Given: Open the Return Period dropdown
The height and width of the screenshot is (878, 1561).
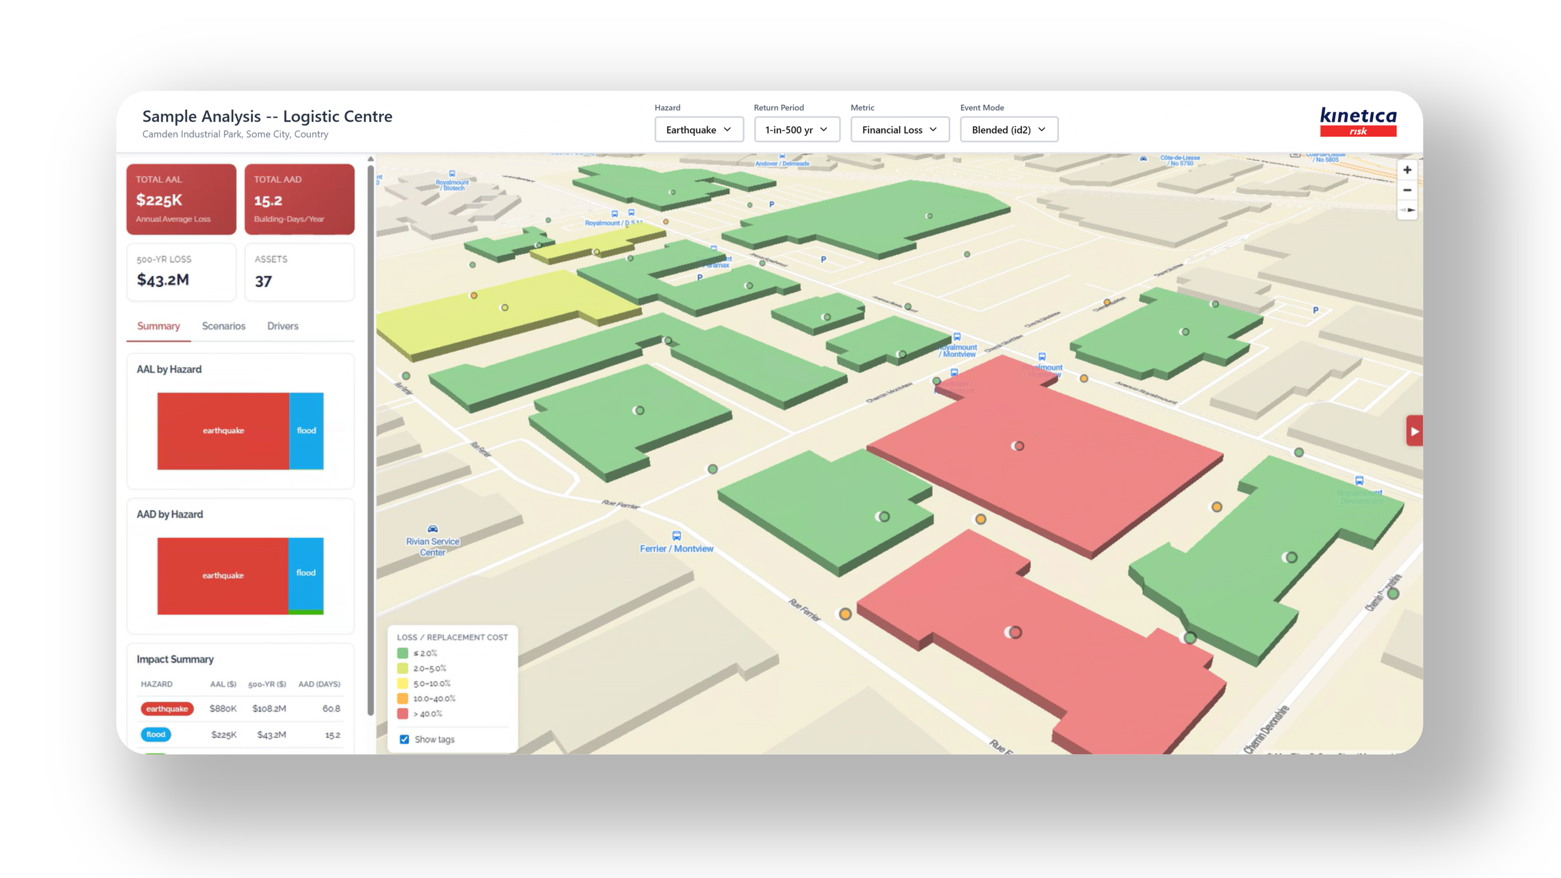Looking at the screenshot, I should click(x=796, y=130).
